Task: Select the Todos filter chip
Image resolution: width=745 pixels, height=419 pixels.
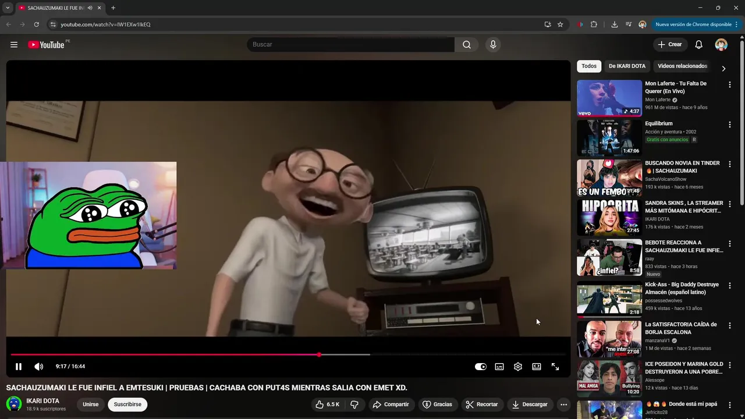Action: (589, 66)
